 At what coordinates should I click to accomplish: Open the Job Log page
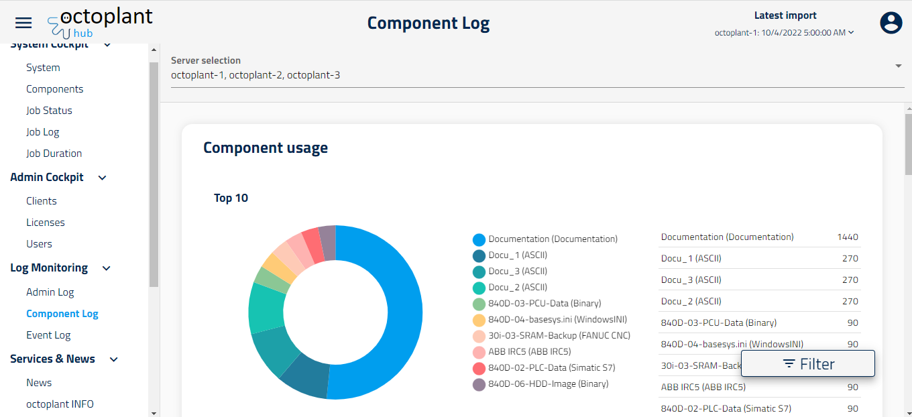(x=43, y=132)
